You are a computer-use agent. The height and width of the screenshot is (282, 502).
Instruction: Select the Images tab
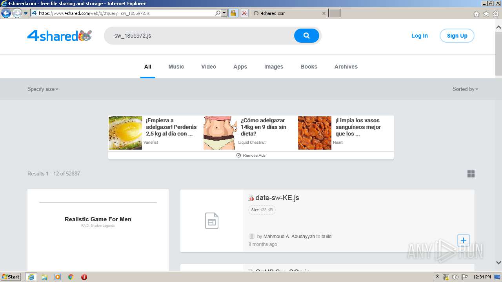274,67
